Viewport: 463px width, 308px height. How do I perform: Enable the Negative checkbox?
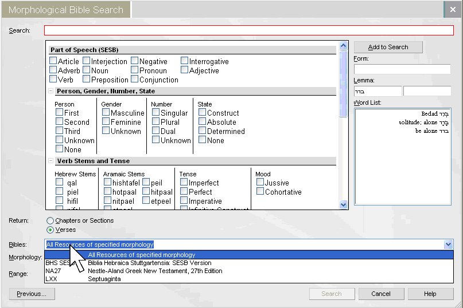point(135,61)
